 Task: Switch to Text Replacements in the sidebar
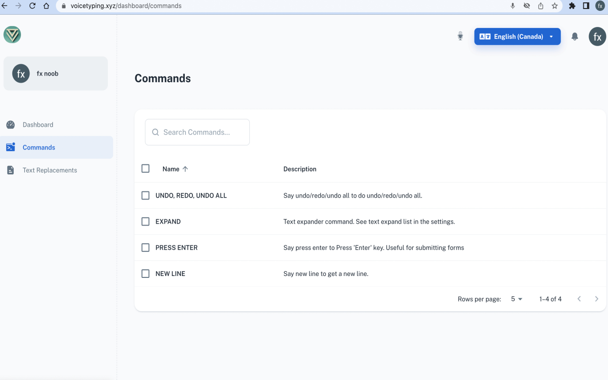point(49,170)
